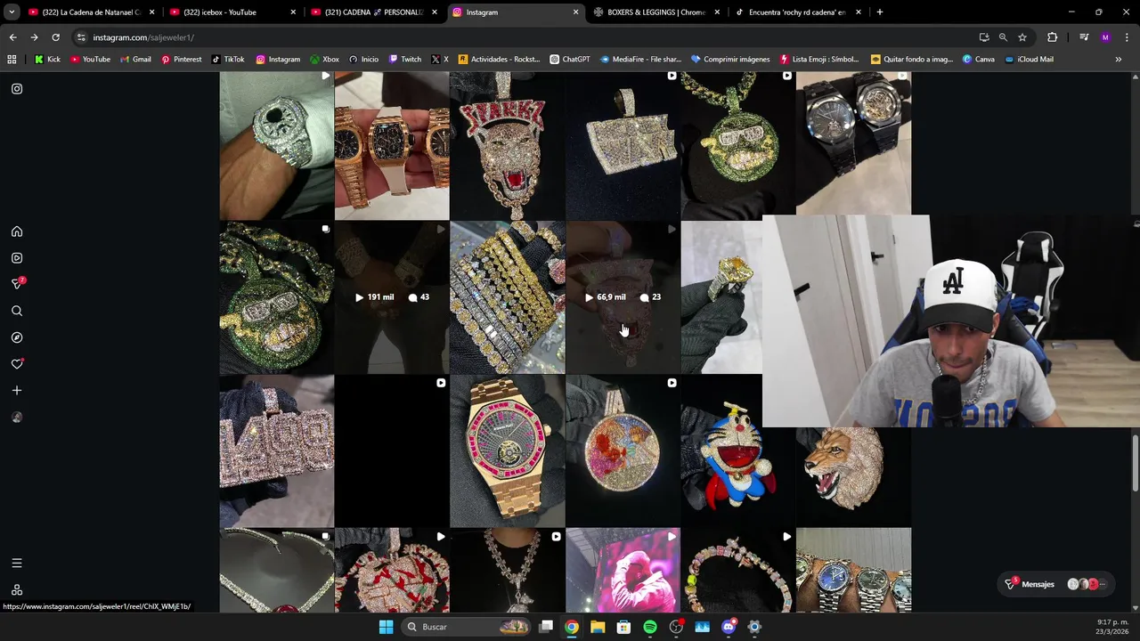The image size is (1140, 641).
Task: Open Instagram search magnifier icon
Action: (17, 311)
